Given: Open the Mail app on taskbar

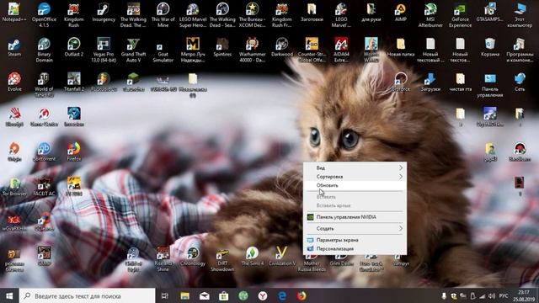Looking at the screenshot, I should [x=204, y=295].
